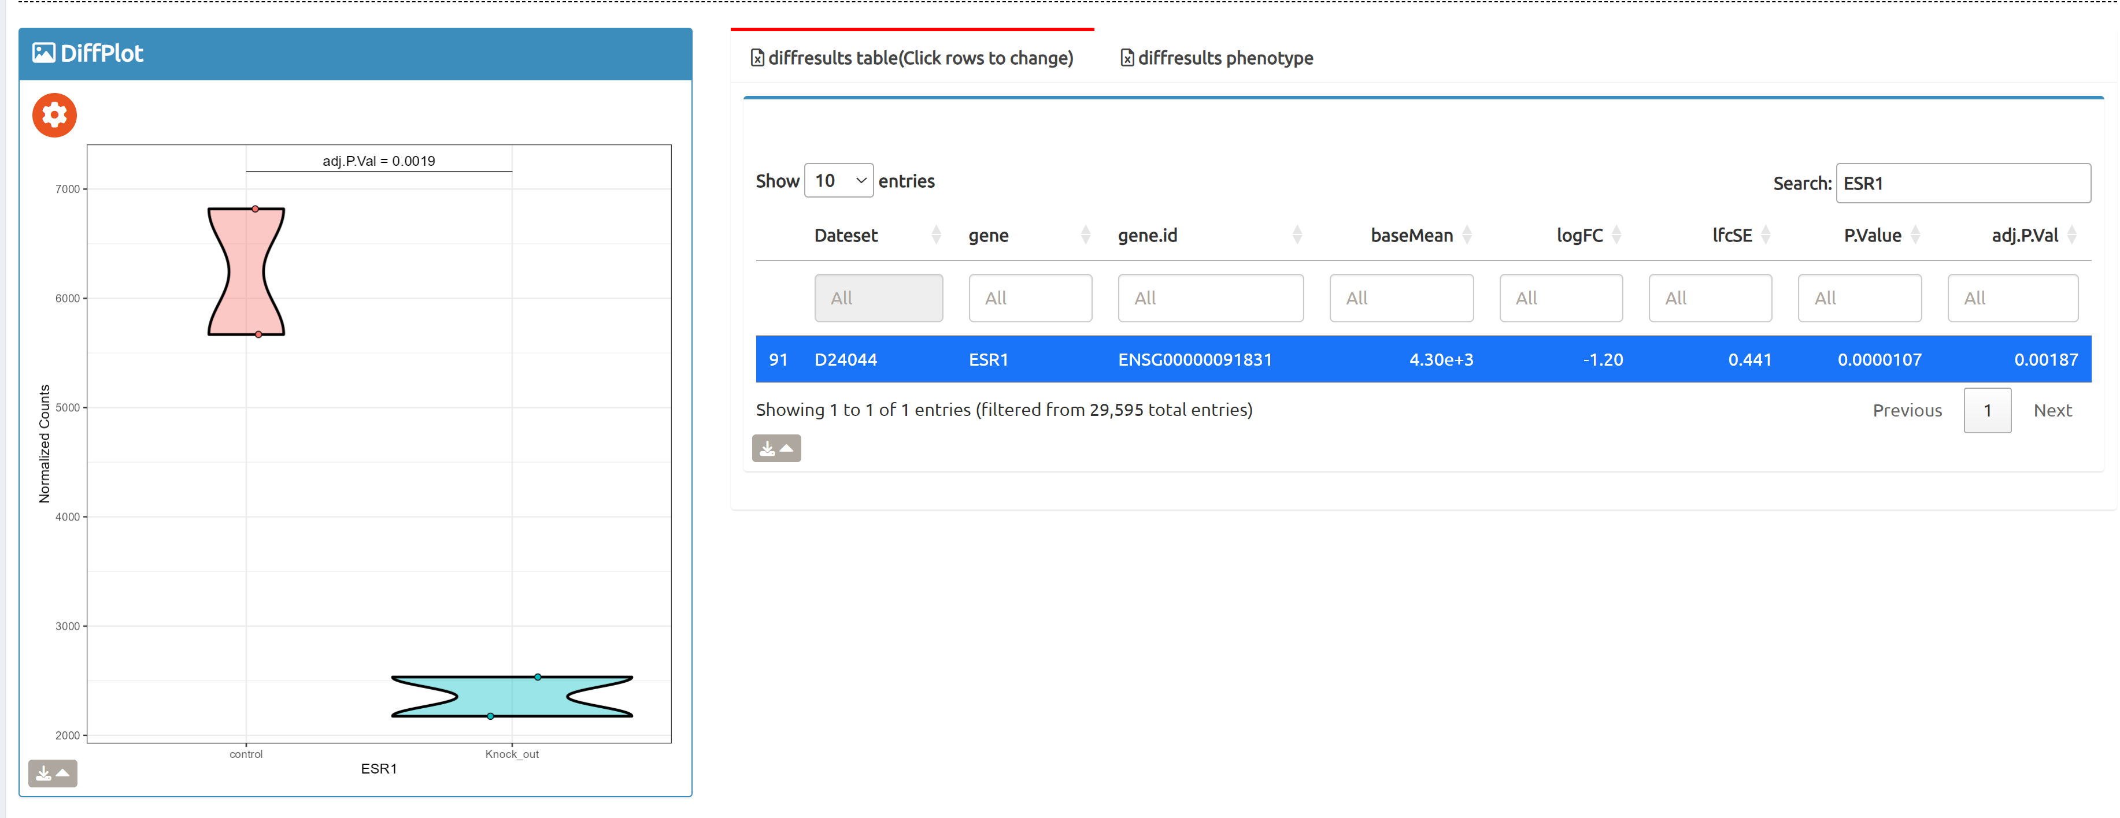Viewport: 2120px width, 818px height.
Task: Click the adj.P.Val column filter box
Action: (2012, 299)
